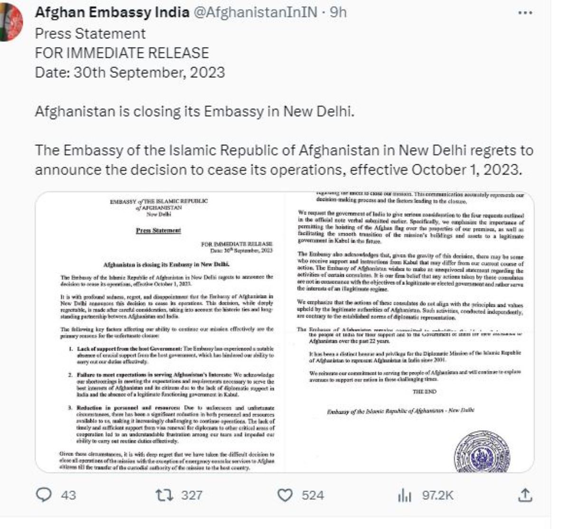Screen dimensions: 570x529
Task: Open view analytics bar chart icon
Action: tap(404, 496)
